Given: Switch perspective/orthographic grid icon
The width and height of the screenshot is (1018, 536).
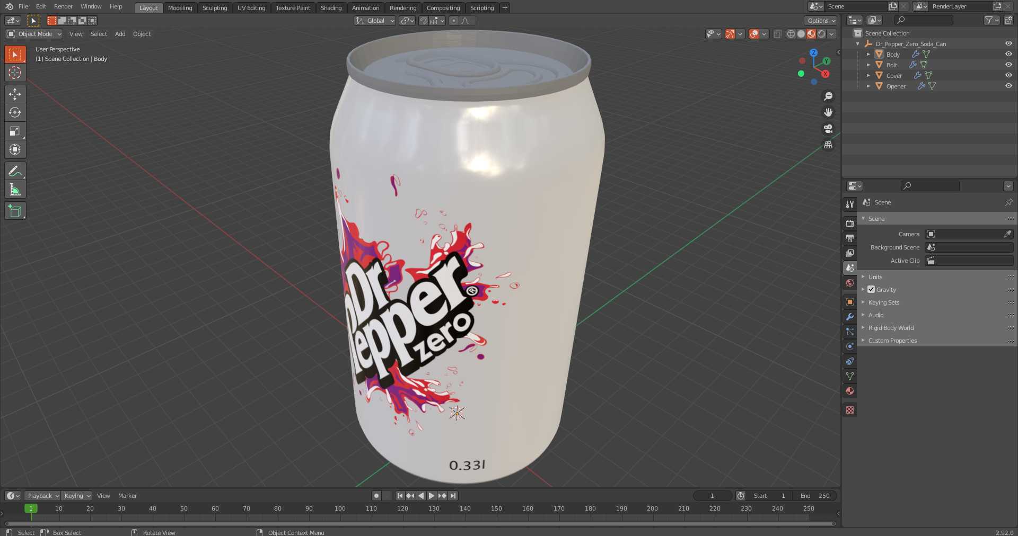Looking at the screenshot, I should point(828,145).
